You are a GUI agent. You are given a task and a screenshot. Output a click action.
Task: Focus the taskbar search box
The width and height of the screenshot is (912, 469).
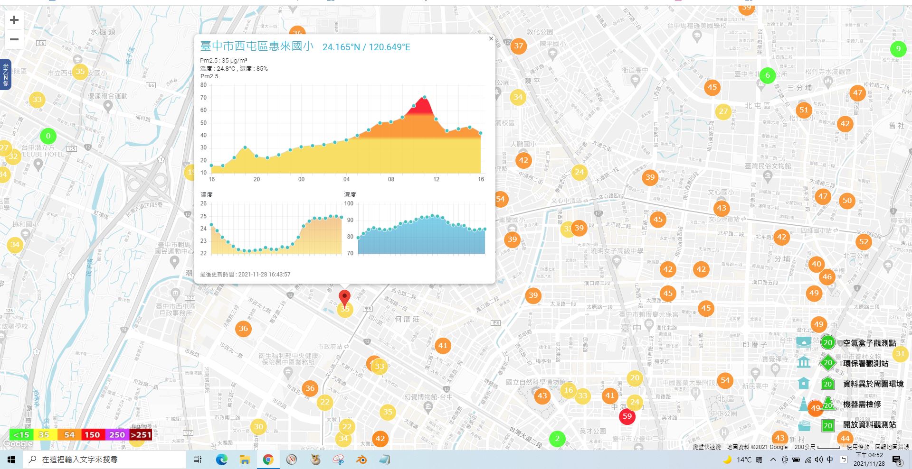[x=104, y=460]
